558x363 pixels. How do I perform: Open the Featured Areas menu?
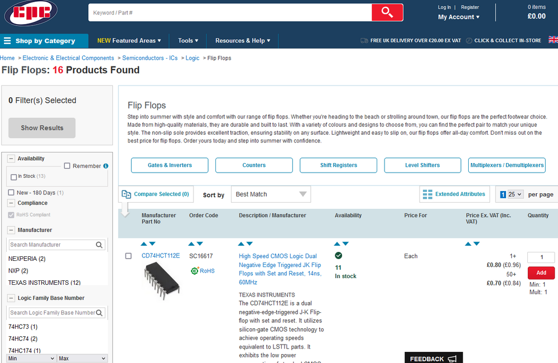129,41
